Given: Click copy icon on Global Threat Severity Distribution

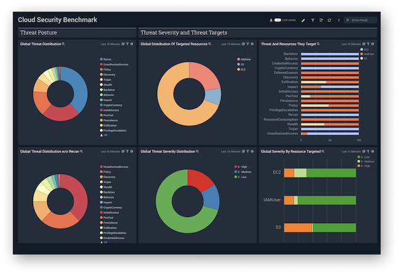Looking at the screenshot, I should [244, 150].
